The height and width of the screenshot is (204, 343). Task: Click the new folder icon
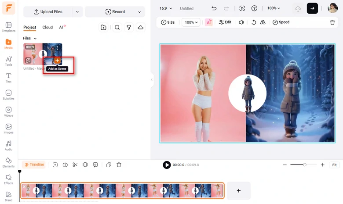pyautogui.click(x=103, y=28)
